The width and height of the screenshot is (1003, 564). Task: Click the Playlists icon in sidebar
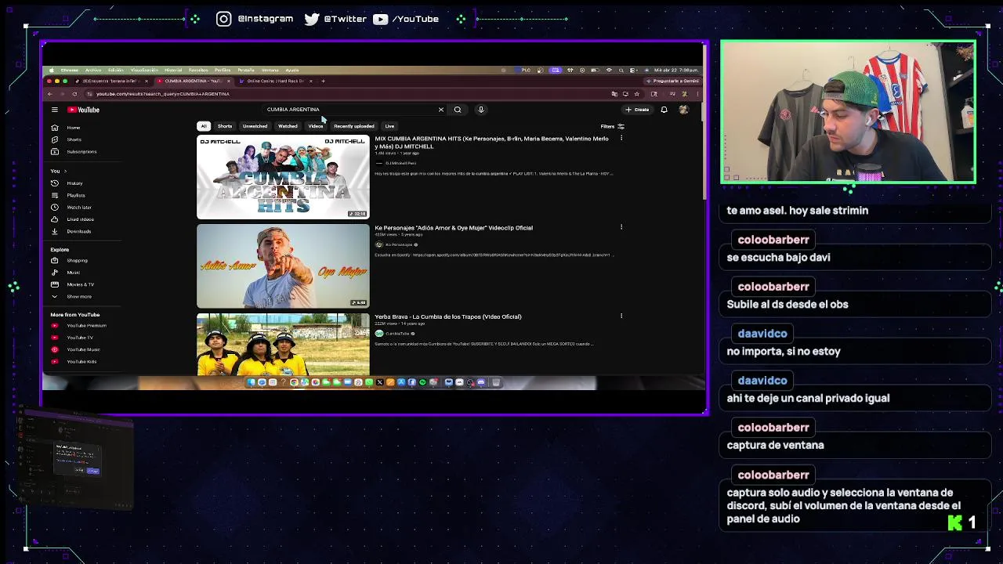click(x=54, y=195)
